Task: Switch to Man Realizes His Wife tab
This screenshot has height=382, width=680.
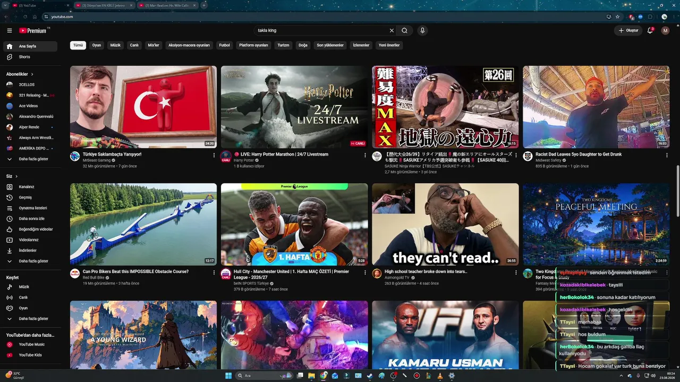Action: 167,5
